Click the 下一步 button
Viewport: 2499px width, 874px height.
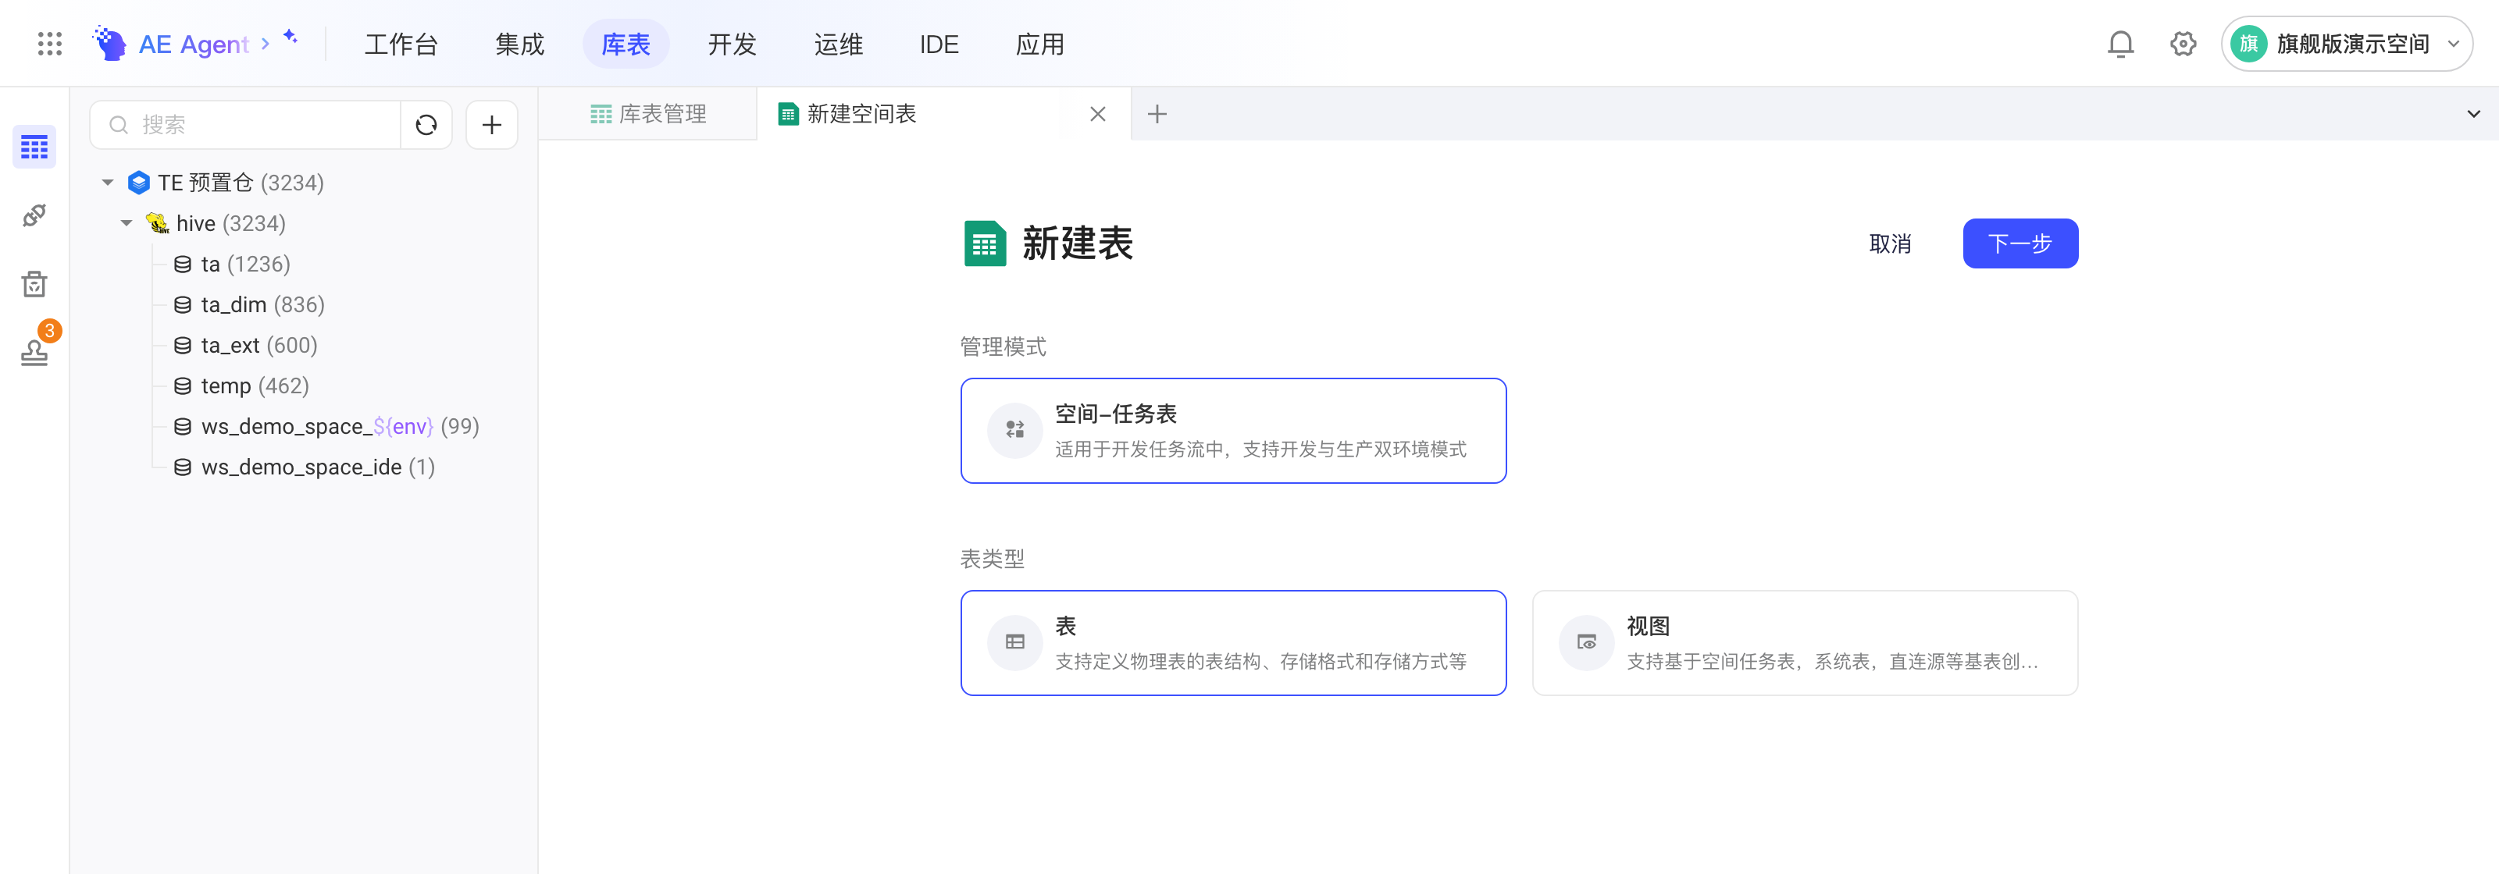(2020, 243)
